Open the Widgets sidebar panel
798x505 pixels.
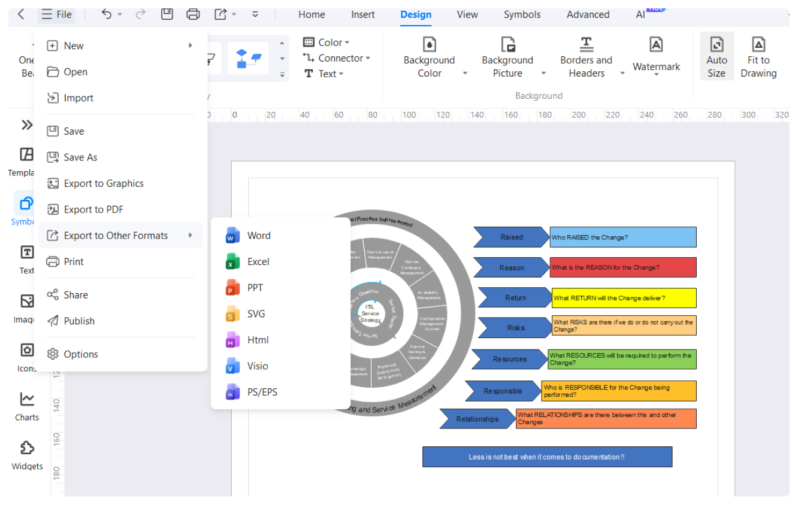tap(27, 455)
